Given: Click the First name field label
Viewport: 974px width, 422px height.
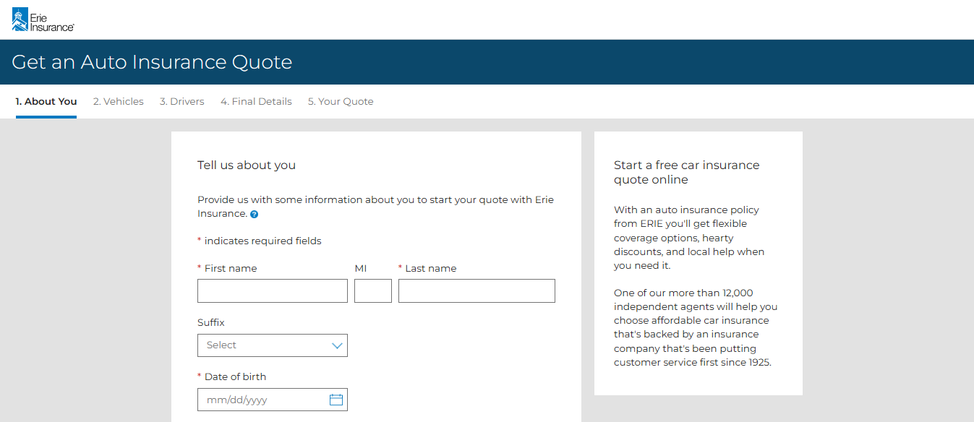Looking at the screenshot, I should pyautogui.click(x=230, y=269).
